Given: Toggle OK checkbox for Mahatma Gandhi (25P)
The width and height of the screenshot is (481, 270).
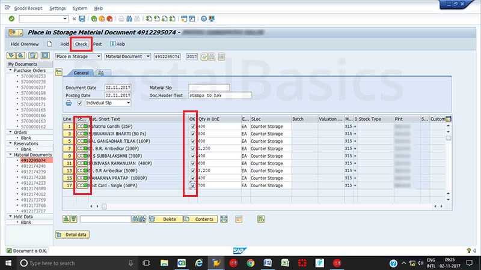Looking at the screenshot, I should [x=192, y=127].
